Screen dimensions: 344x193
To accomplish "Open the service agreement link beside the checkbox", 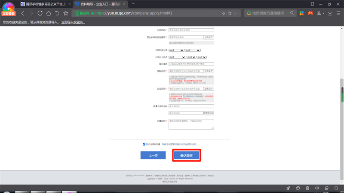I will click(x=179, y=145).
